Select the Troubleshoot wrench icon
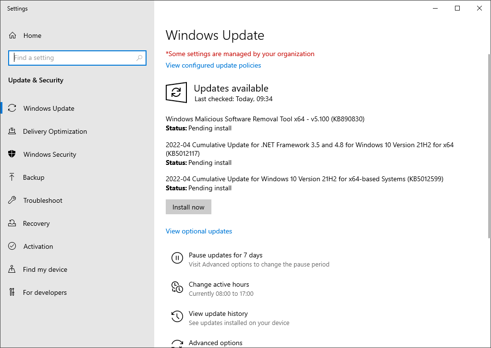 [x=12, y=200]
